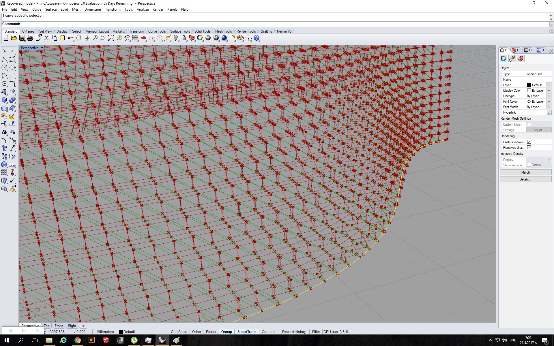The width and height of the screenshot is (554, 346).
Task: Click the Undo arrow icon
Action: 70,38
